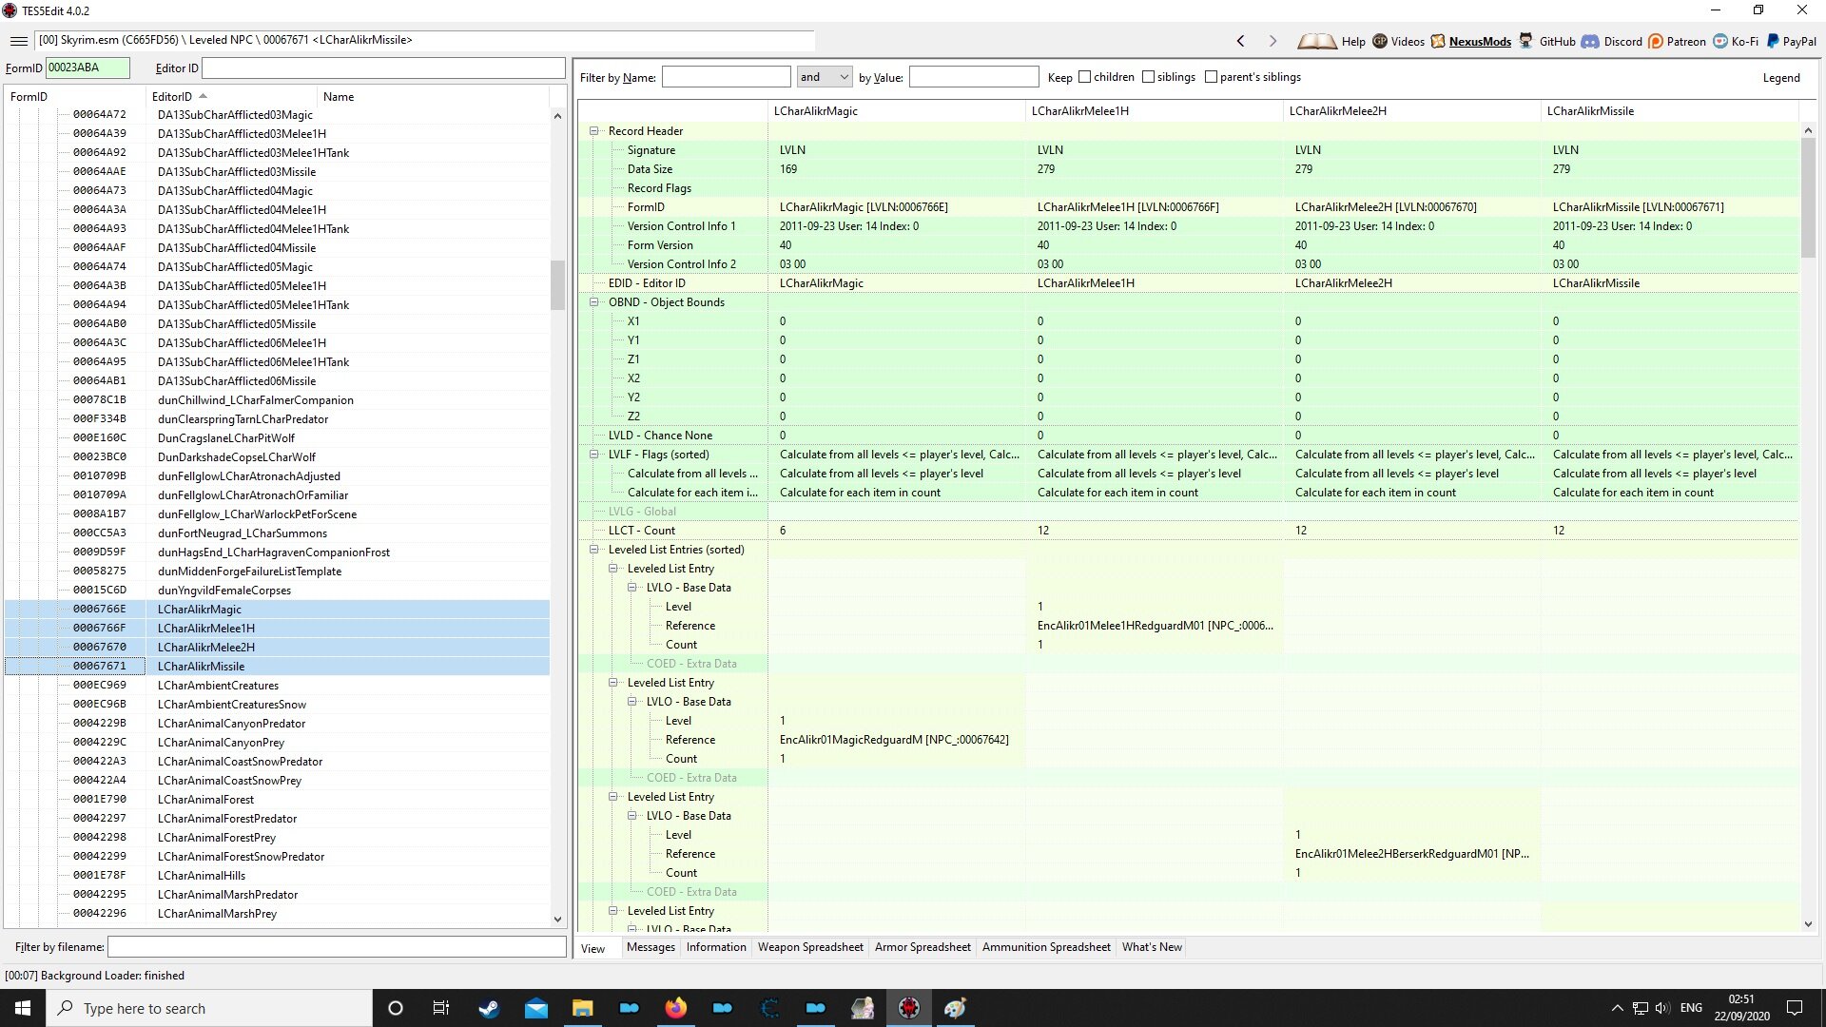Click the LCharAlikrMagic column header
The height and width of the screenshot is (1027, 1826).
[x=896, y=111]
